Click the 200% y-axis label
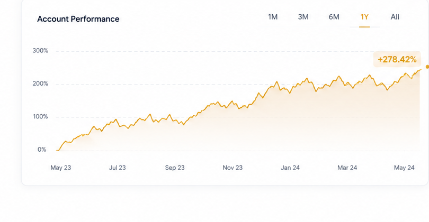Screen dimensions: 429x222 click(40, 84)
